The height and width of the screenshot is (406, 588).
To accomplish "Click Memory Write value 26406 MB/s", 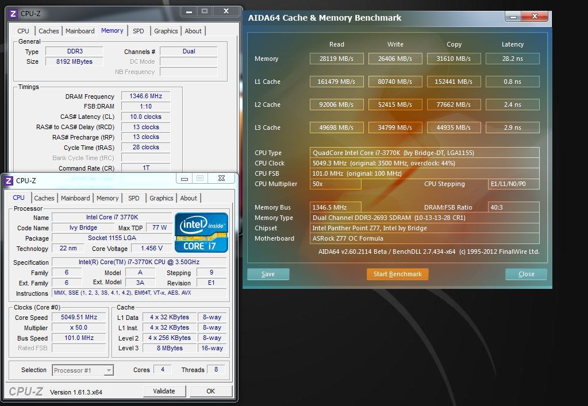I will [x=395, y=59].
